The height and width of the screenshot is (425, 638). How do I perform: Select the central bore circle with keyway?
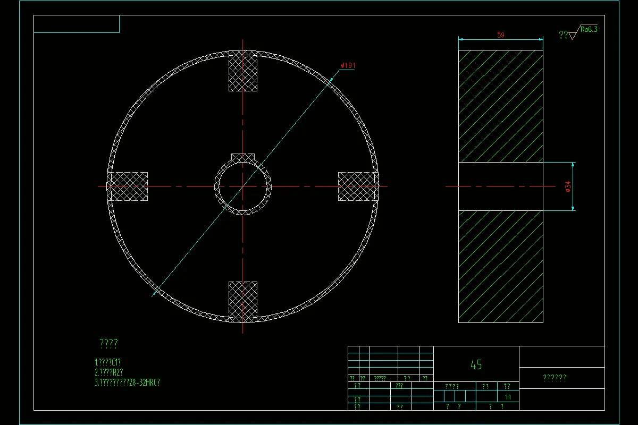[243, 185]
